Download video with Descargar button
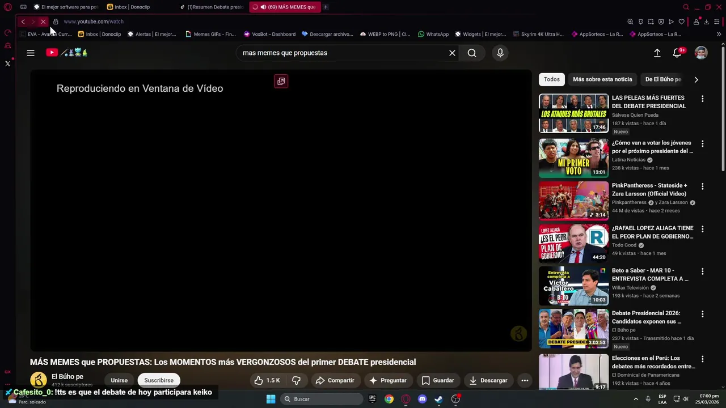This screenshot has height=408, width=726. (488, 380)
